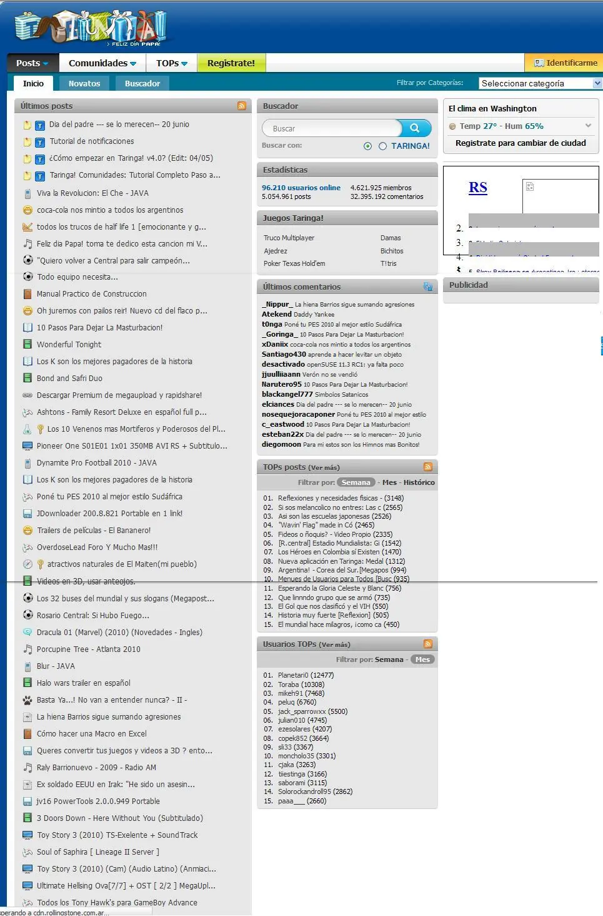The height and width of the screenshot is (916, 603).
Task: Open the Poker Texas Hold'em game link
Action: point(294,263)
